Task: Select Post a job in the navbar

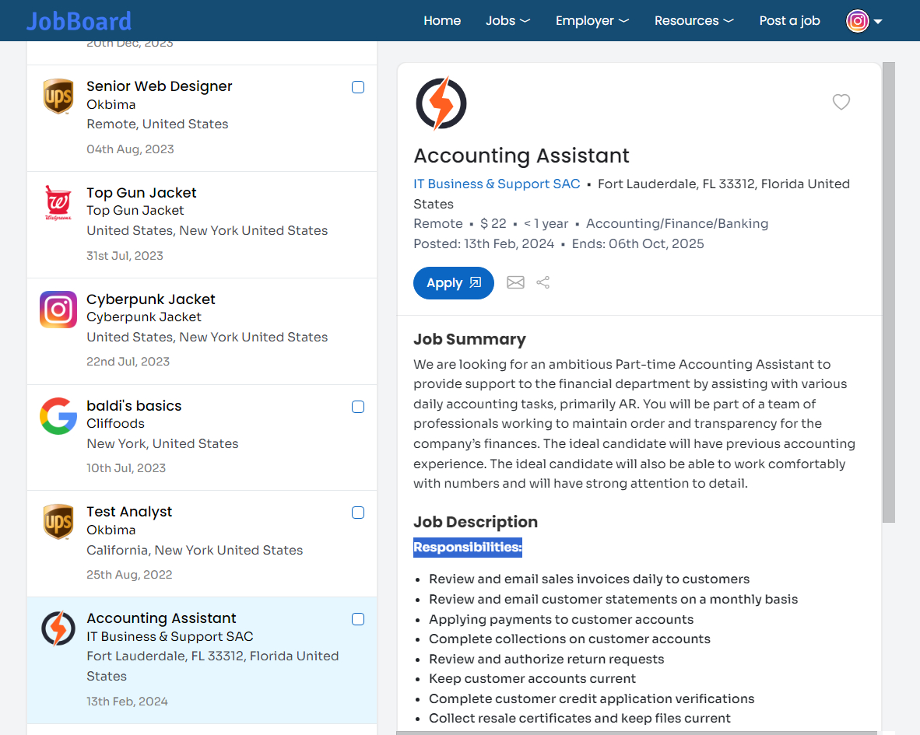Action: [789, 21]
